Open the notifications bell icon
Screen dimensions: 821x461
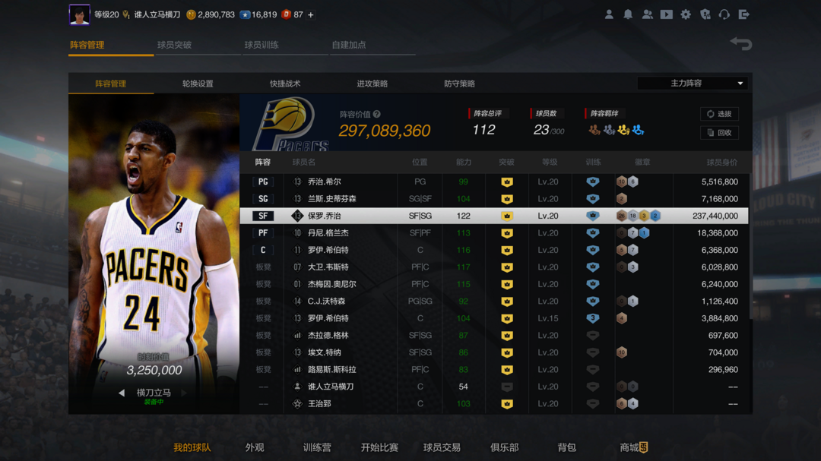628,14
